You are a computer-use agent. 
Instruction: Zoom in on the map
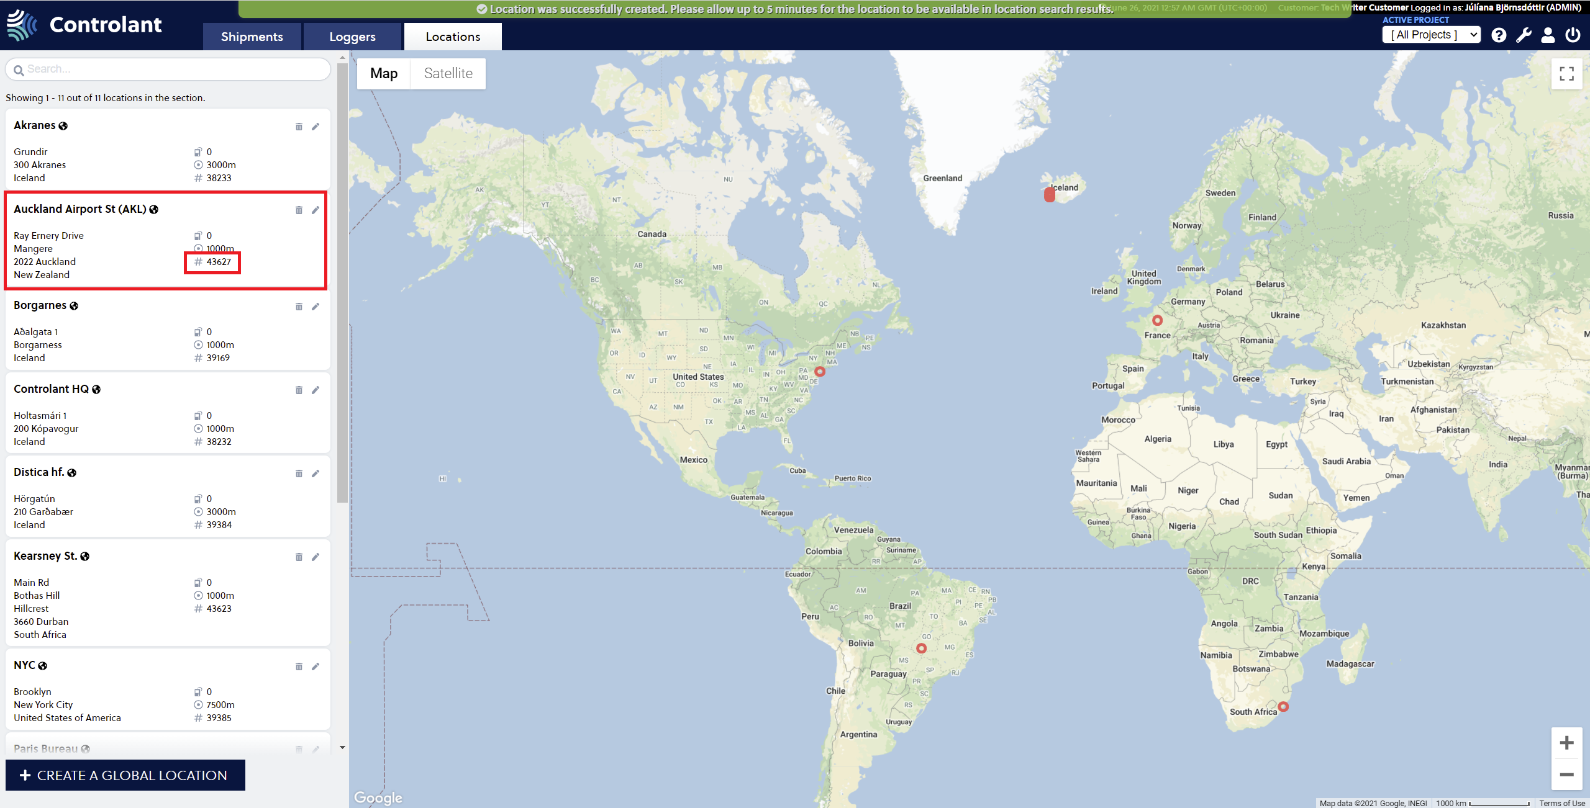coord(1566,743)
